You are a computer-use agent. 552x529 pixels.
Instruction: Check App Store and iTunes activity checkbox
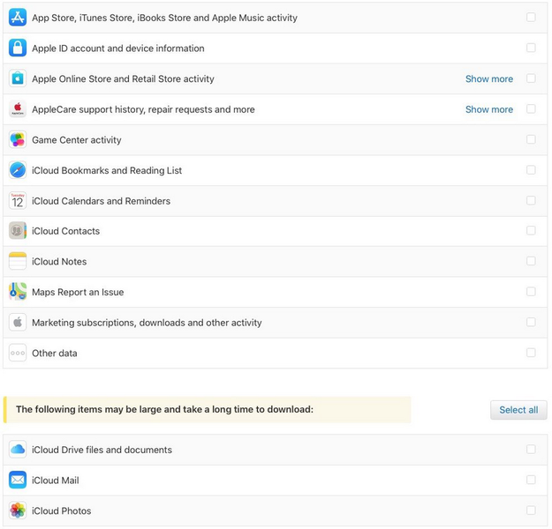[531, 18]
